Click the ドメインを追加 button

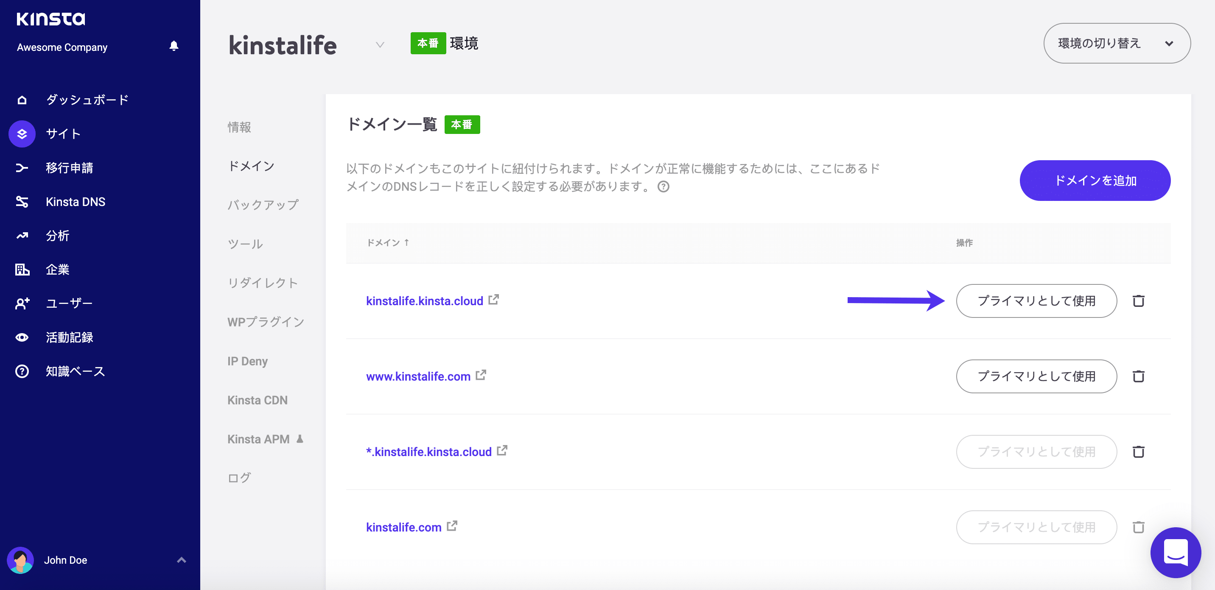point(1095,181)
